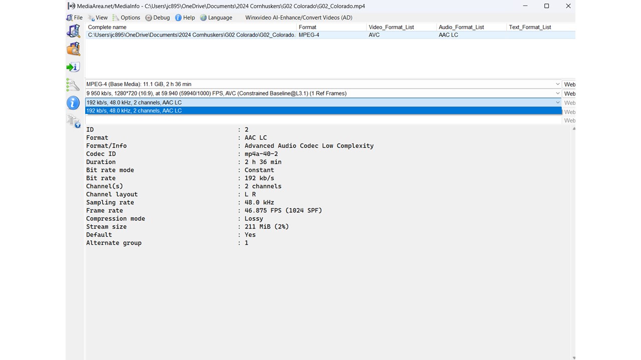
Task: Click the Channel(s) label
Action: click(x=104, y=186)
